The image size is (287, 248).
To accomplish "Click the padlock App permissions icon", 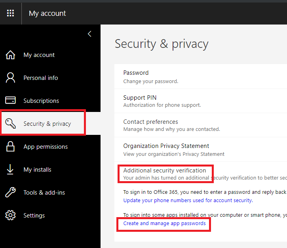I will coord(10,146).
